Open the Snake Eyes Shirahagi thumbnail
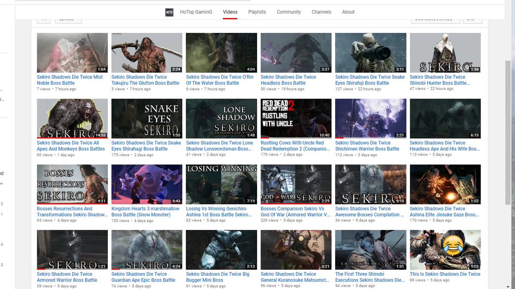This screenshot has height=289, width=515. (x=147, y=119)
